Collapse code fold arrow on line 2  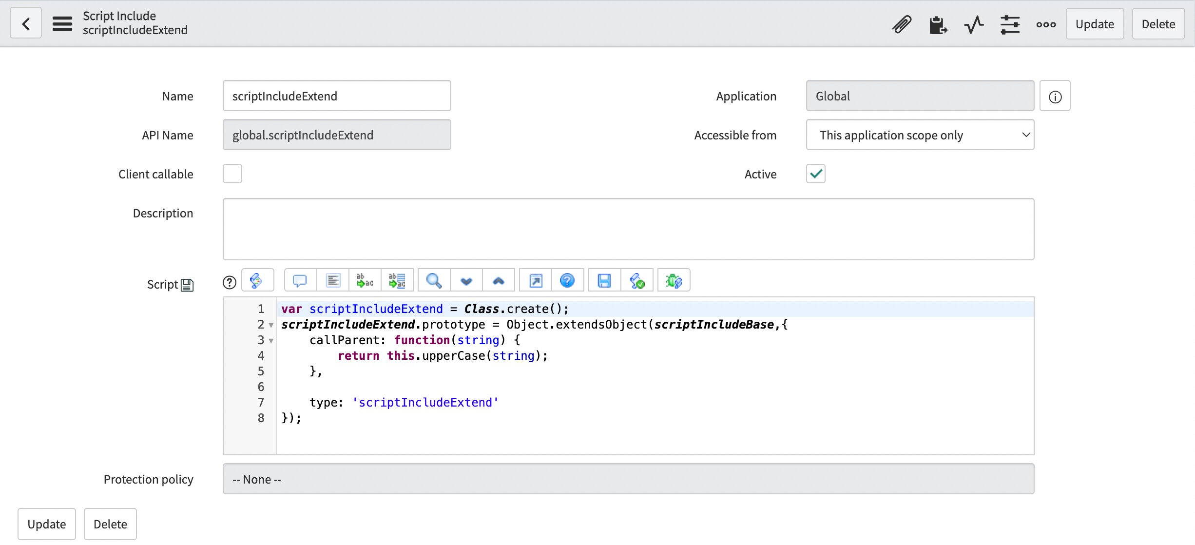click(271, 325)
